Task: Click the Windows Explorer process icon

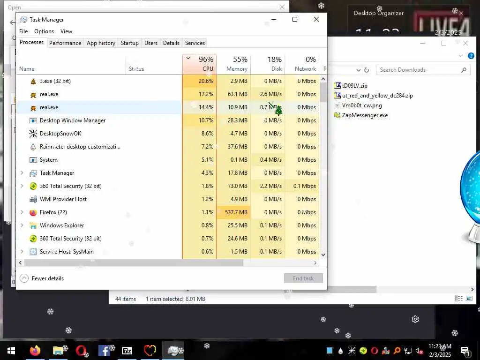Action: tap(33, 225)
